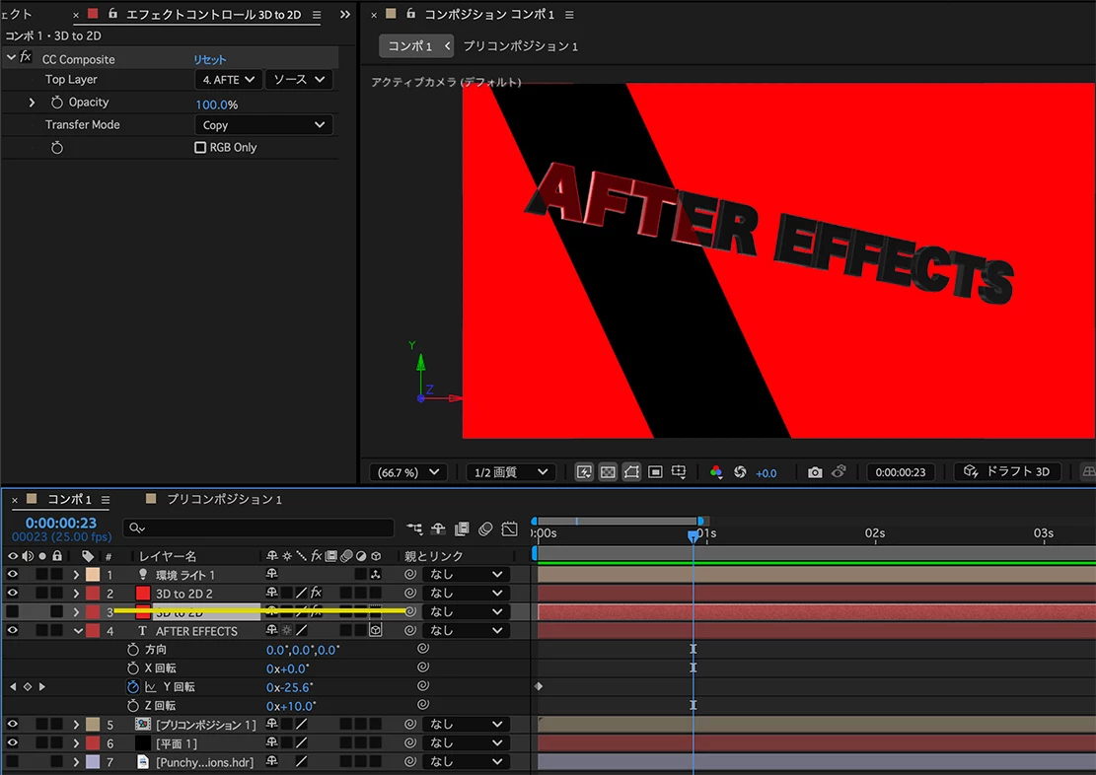Screen dimensions: 1096x775
Task: Click the 方向 stopwatch icon
Action: coord(133,649)
